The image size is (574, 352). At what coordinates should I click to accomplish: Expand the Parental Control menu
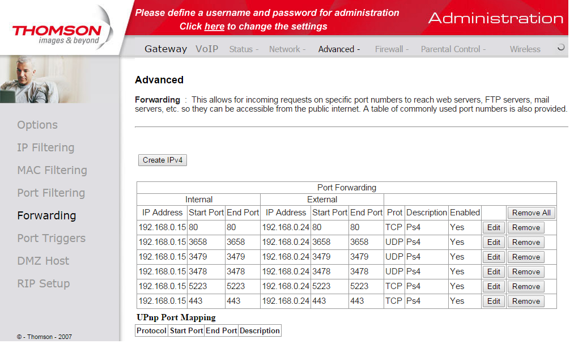tap(453, 49)
